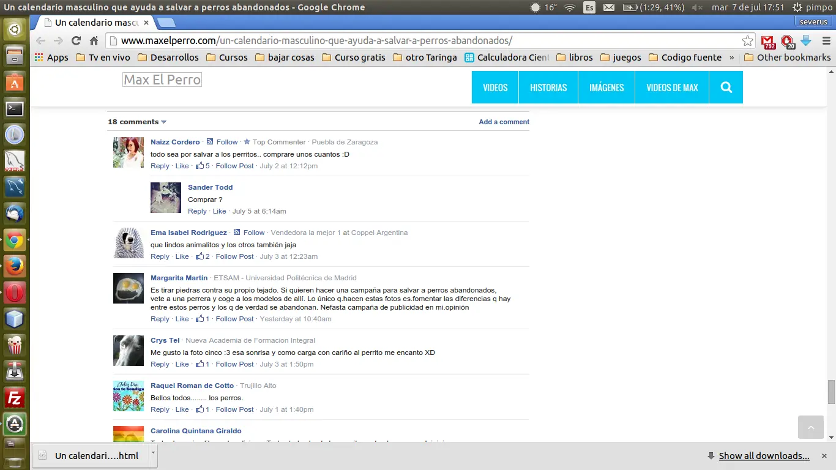Viewport: 836px width, 470px height.
Task: Open Ubuntu Dash home in launcher
Action: (15, 29)
